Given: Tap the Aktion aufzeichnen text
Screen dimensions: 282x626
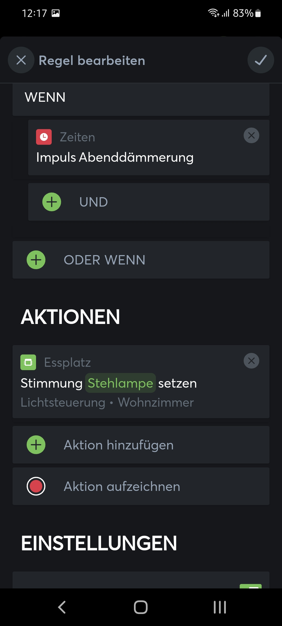Looking at the screenshot, I should coord(122,486).
